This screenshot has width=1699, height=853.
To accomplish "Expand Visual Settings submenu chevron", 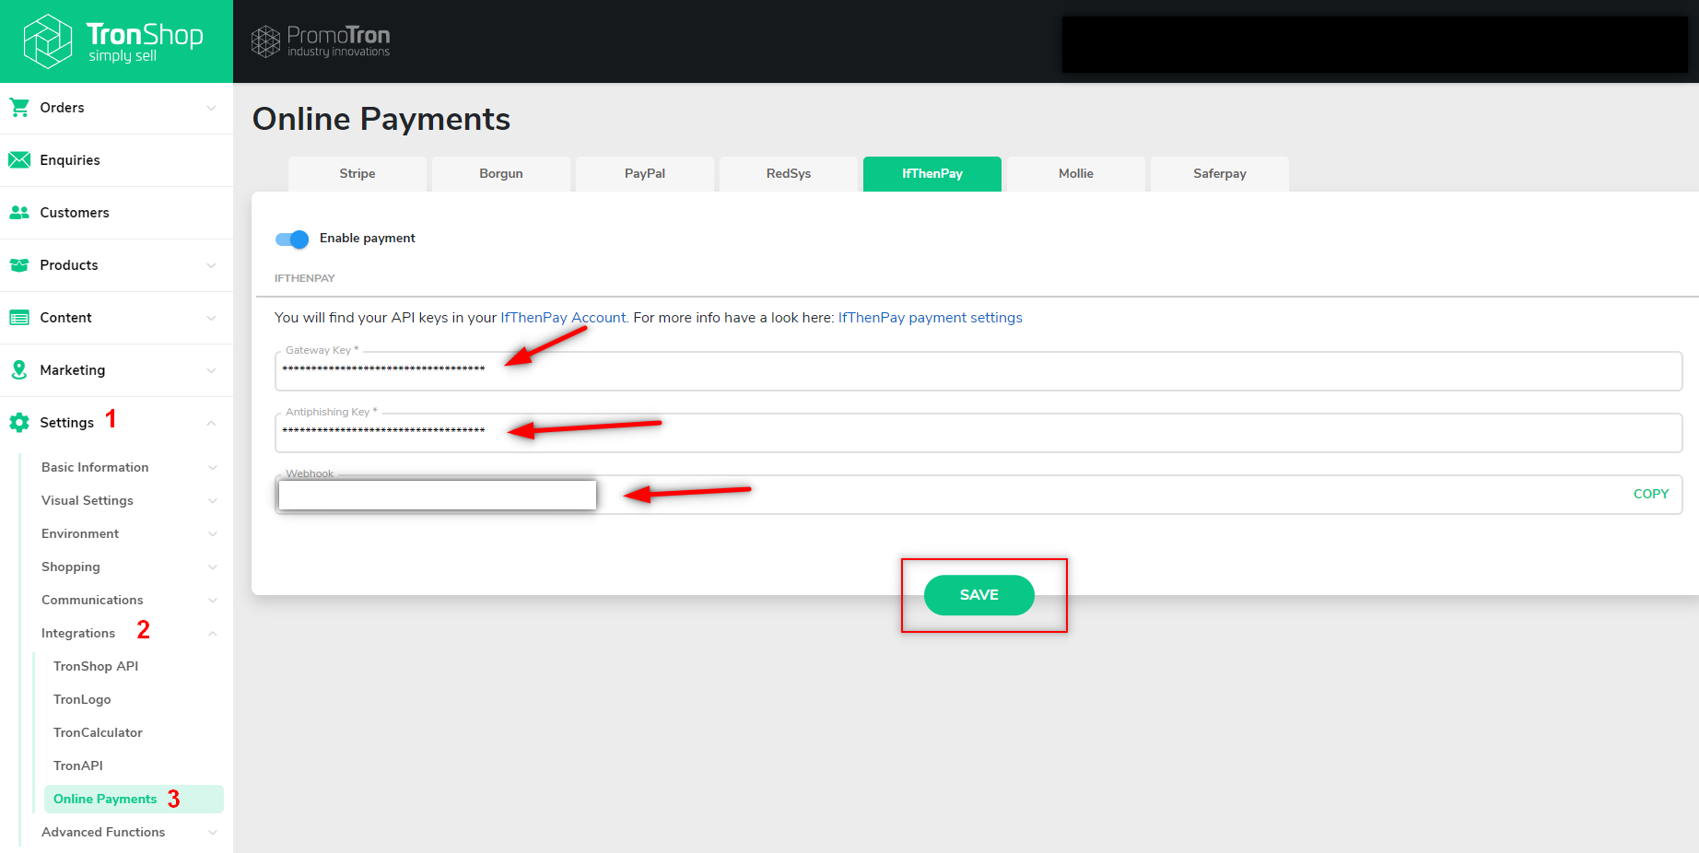I will click(x=213, y=501).
